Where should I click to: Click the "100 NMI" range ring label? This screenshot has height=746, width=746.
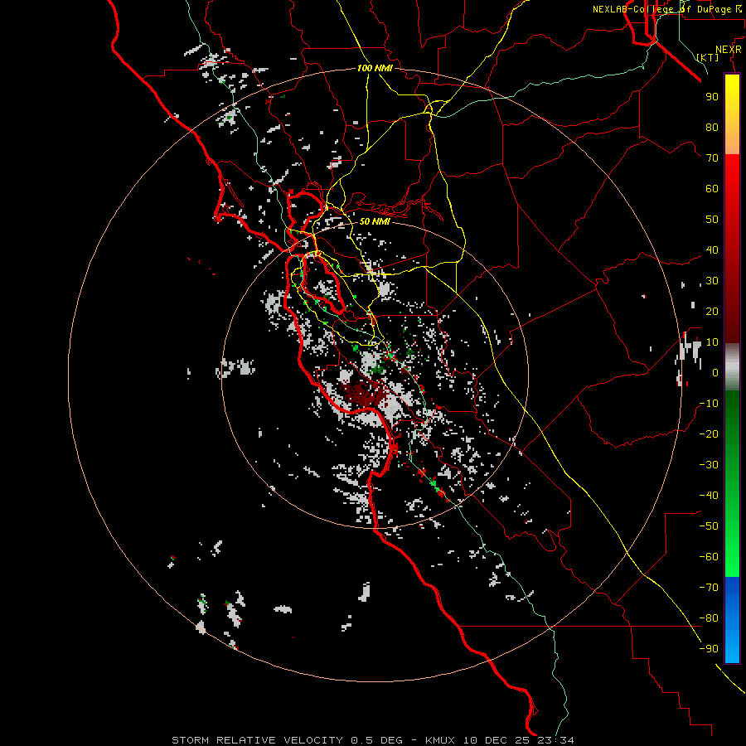click(375, 68)
